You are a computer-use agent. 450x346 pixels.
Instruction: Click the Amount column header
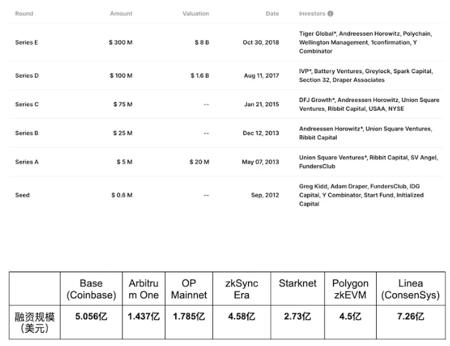[121, 13]
